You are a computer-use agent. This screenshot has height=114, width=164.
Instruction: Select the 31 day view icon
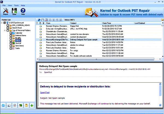pos(60,20)
